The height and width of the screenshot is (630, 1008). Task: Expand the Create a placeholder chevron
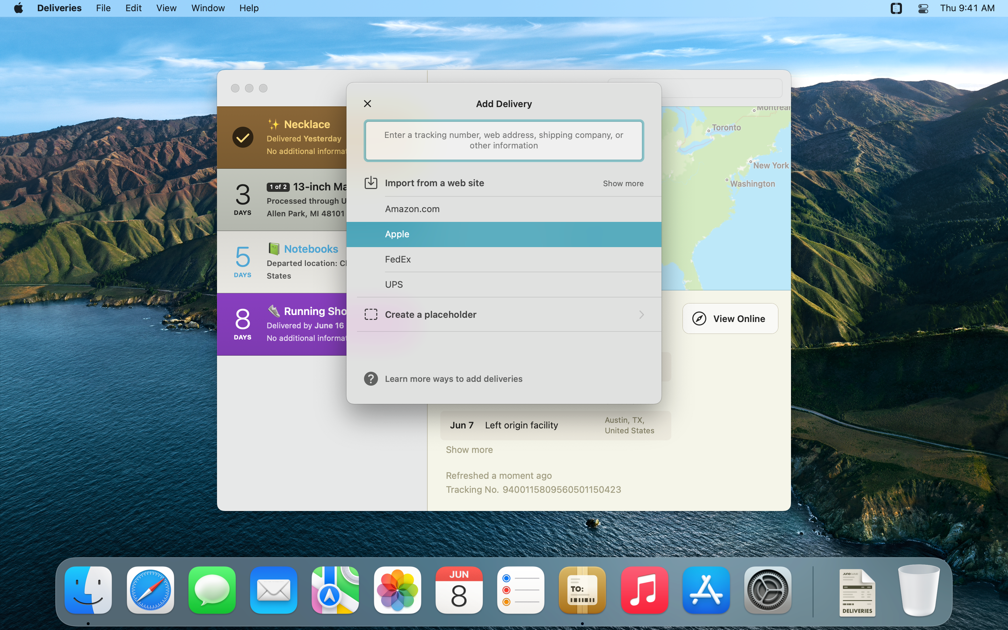pos(641,315)
